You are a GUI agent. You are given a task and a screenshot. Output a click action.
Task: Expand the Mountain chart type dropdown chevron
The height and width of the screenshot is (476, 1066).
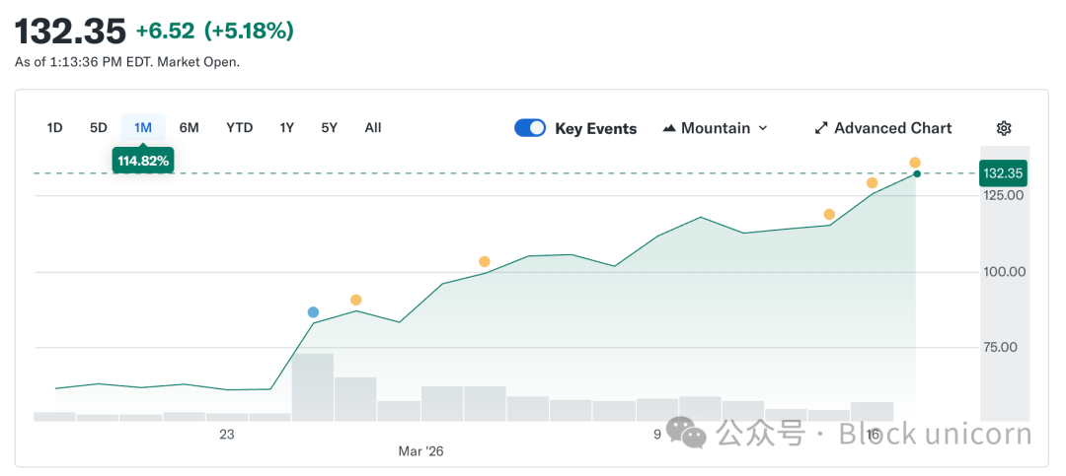tap(763, 128)
